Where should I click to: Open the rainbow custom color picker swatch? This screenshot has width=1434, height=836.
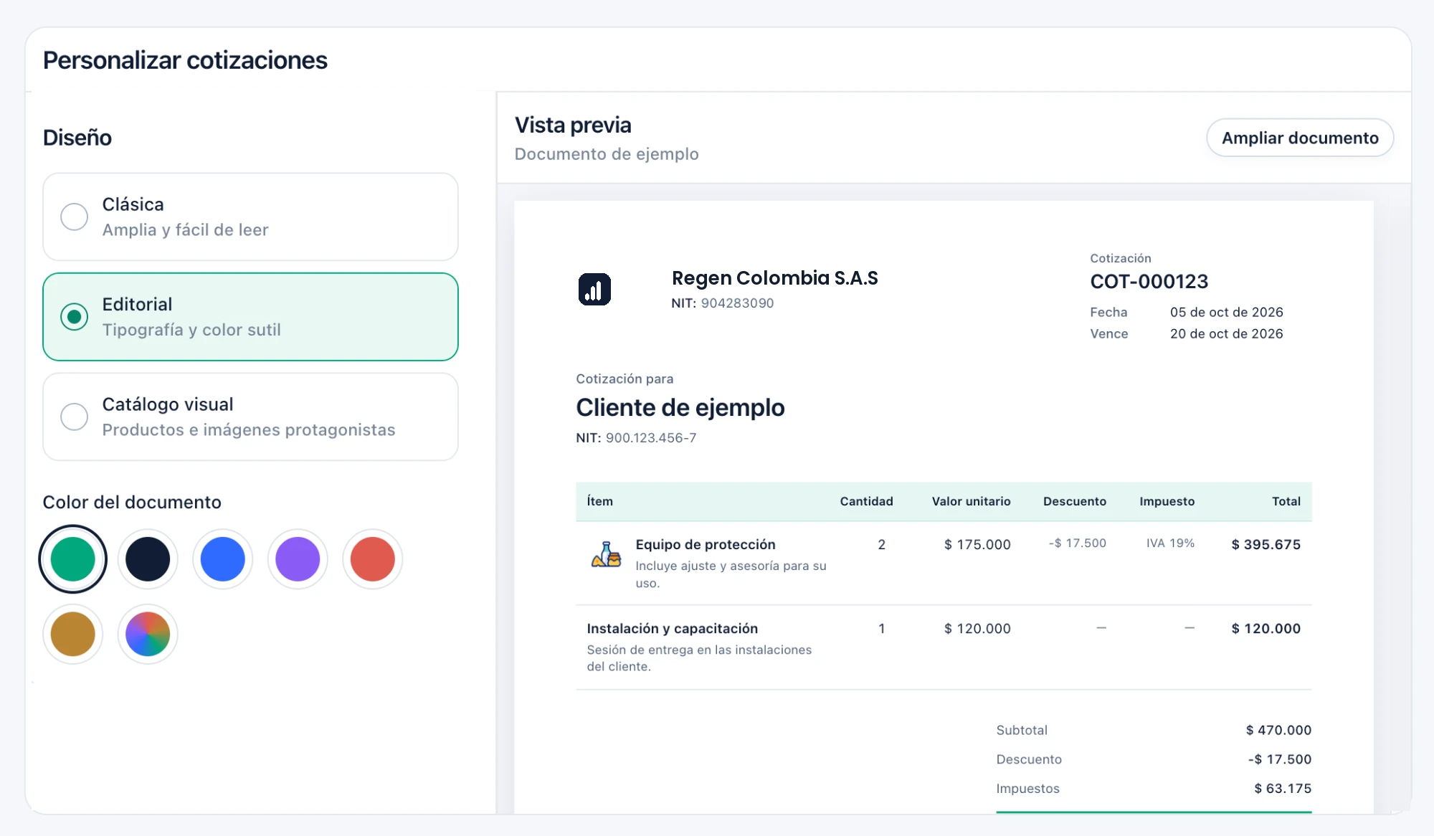coord(148,634)
